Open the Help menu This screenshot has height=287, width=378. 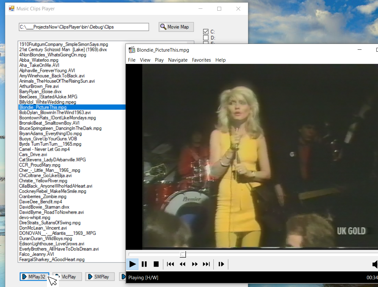(220, 60)
